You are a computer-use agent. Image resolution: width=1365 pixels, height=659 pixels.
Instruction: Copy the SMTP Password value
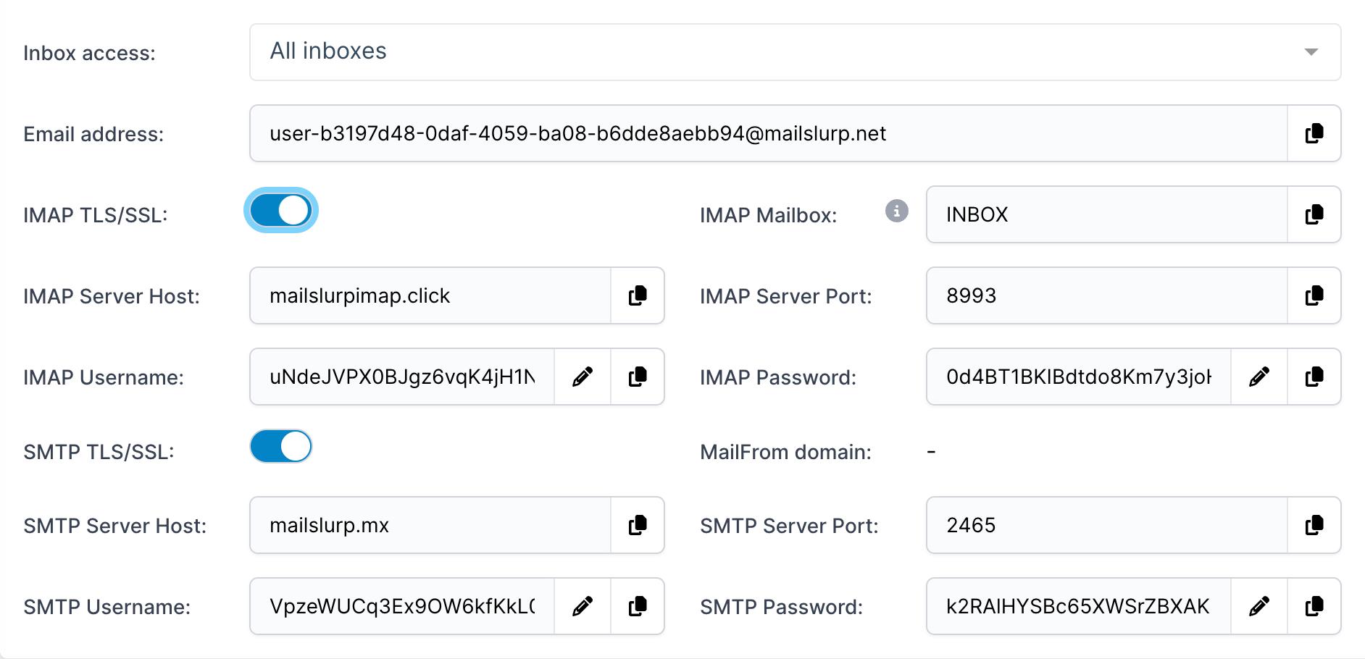pyautogui.click(x=1314, y=606)
